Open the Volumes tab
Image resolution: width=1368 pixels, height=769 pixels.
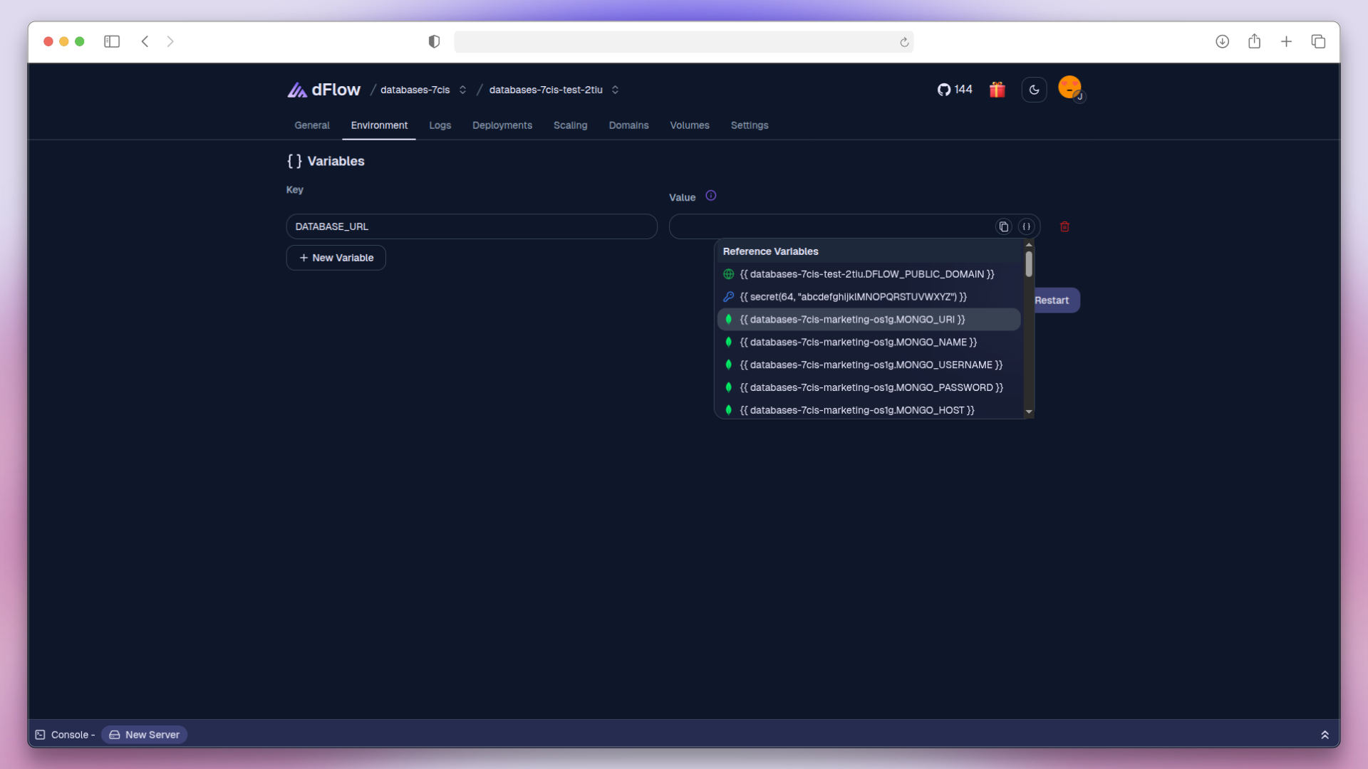tap(689, 125)
